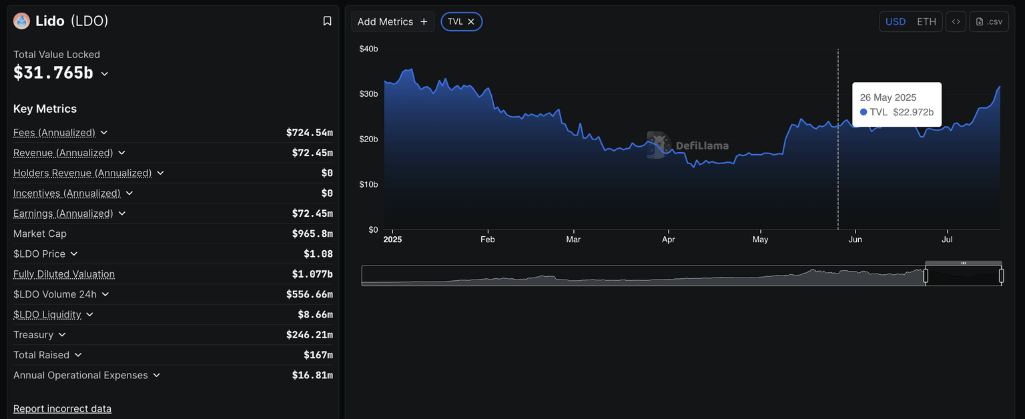This screenshot has height=419, width=1025.
Task: Click left handle of time range slider
Action: coord(926,276)
